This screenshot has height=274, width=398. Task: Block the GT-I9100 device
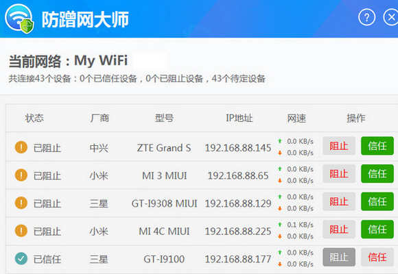tap(339, 258)
